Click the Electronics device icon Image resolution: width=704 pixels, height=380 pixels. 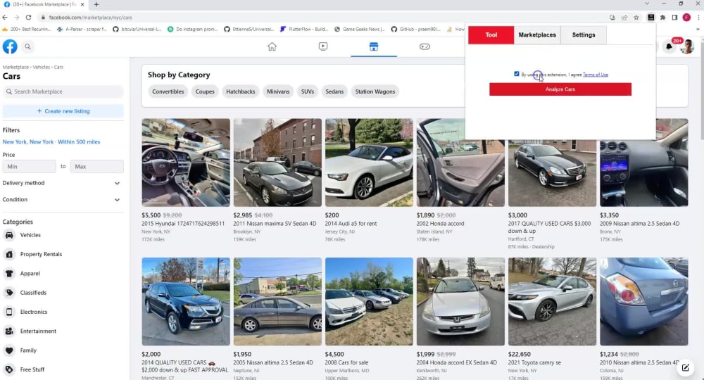pos(9,312)
